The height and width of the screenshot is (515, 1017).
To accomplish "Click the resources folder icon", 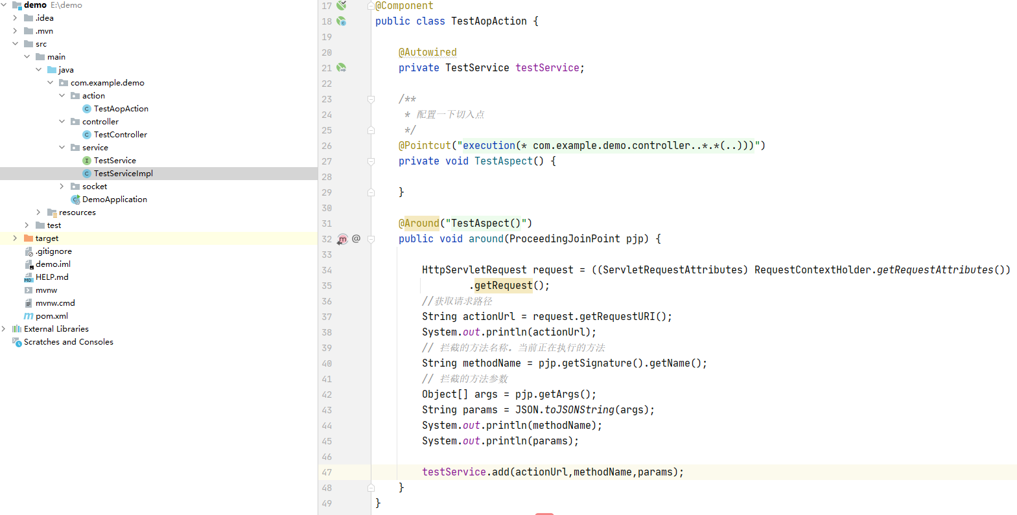I will (52, 212).
